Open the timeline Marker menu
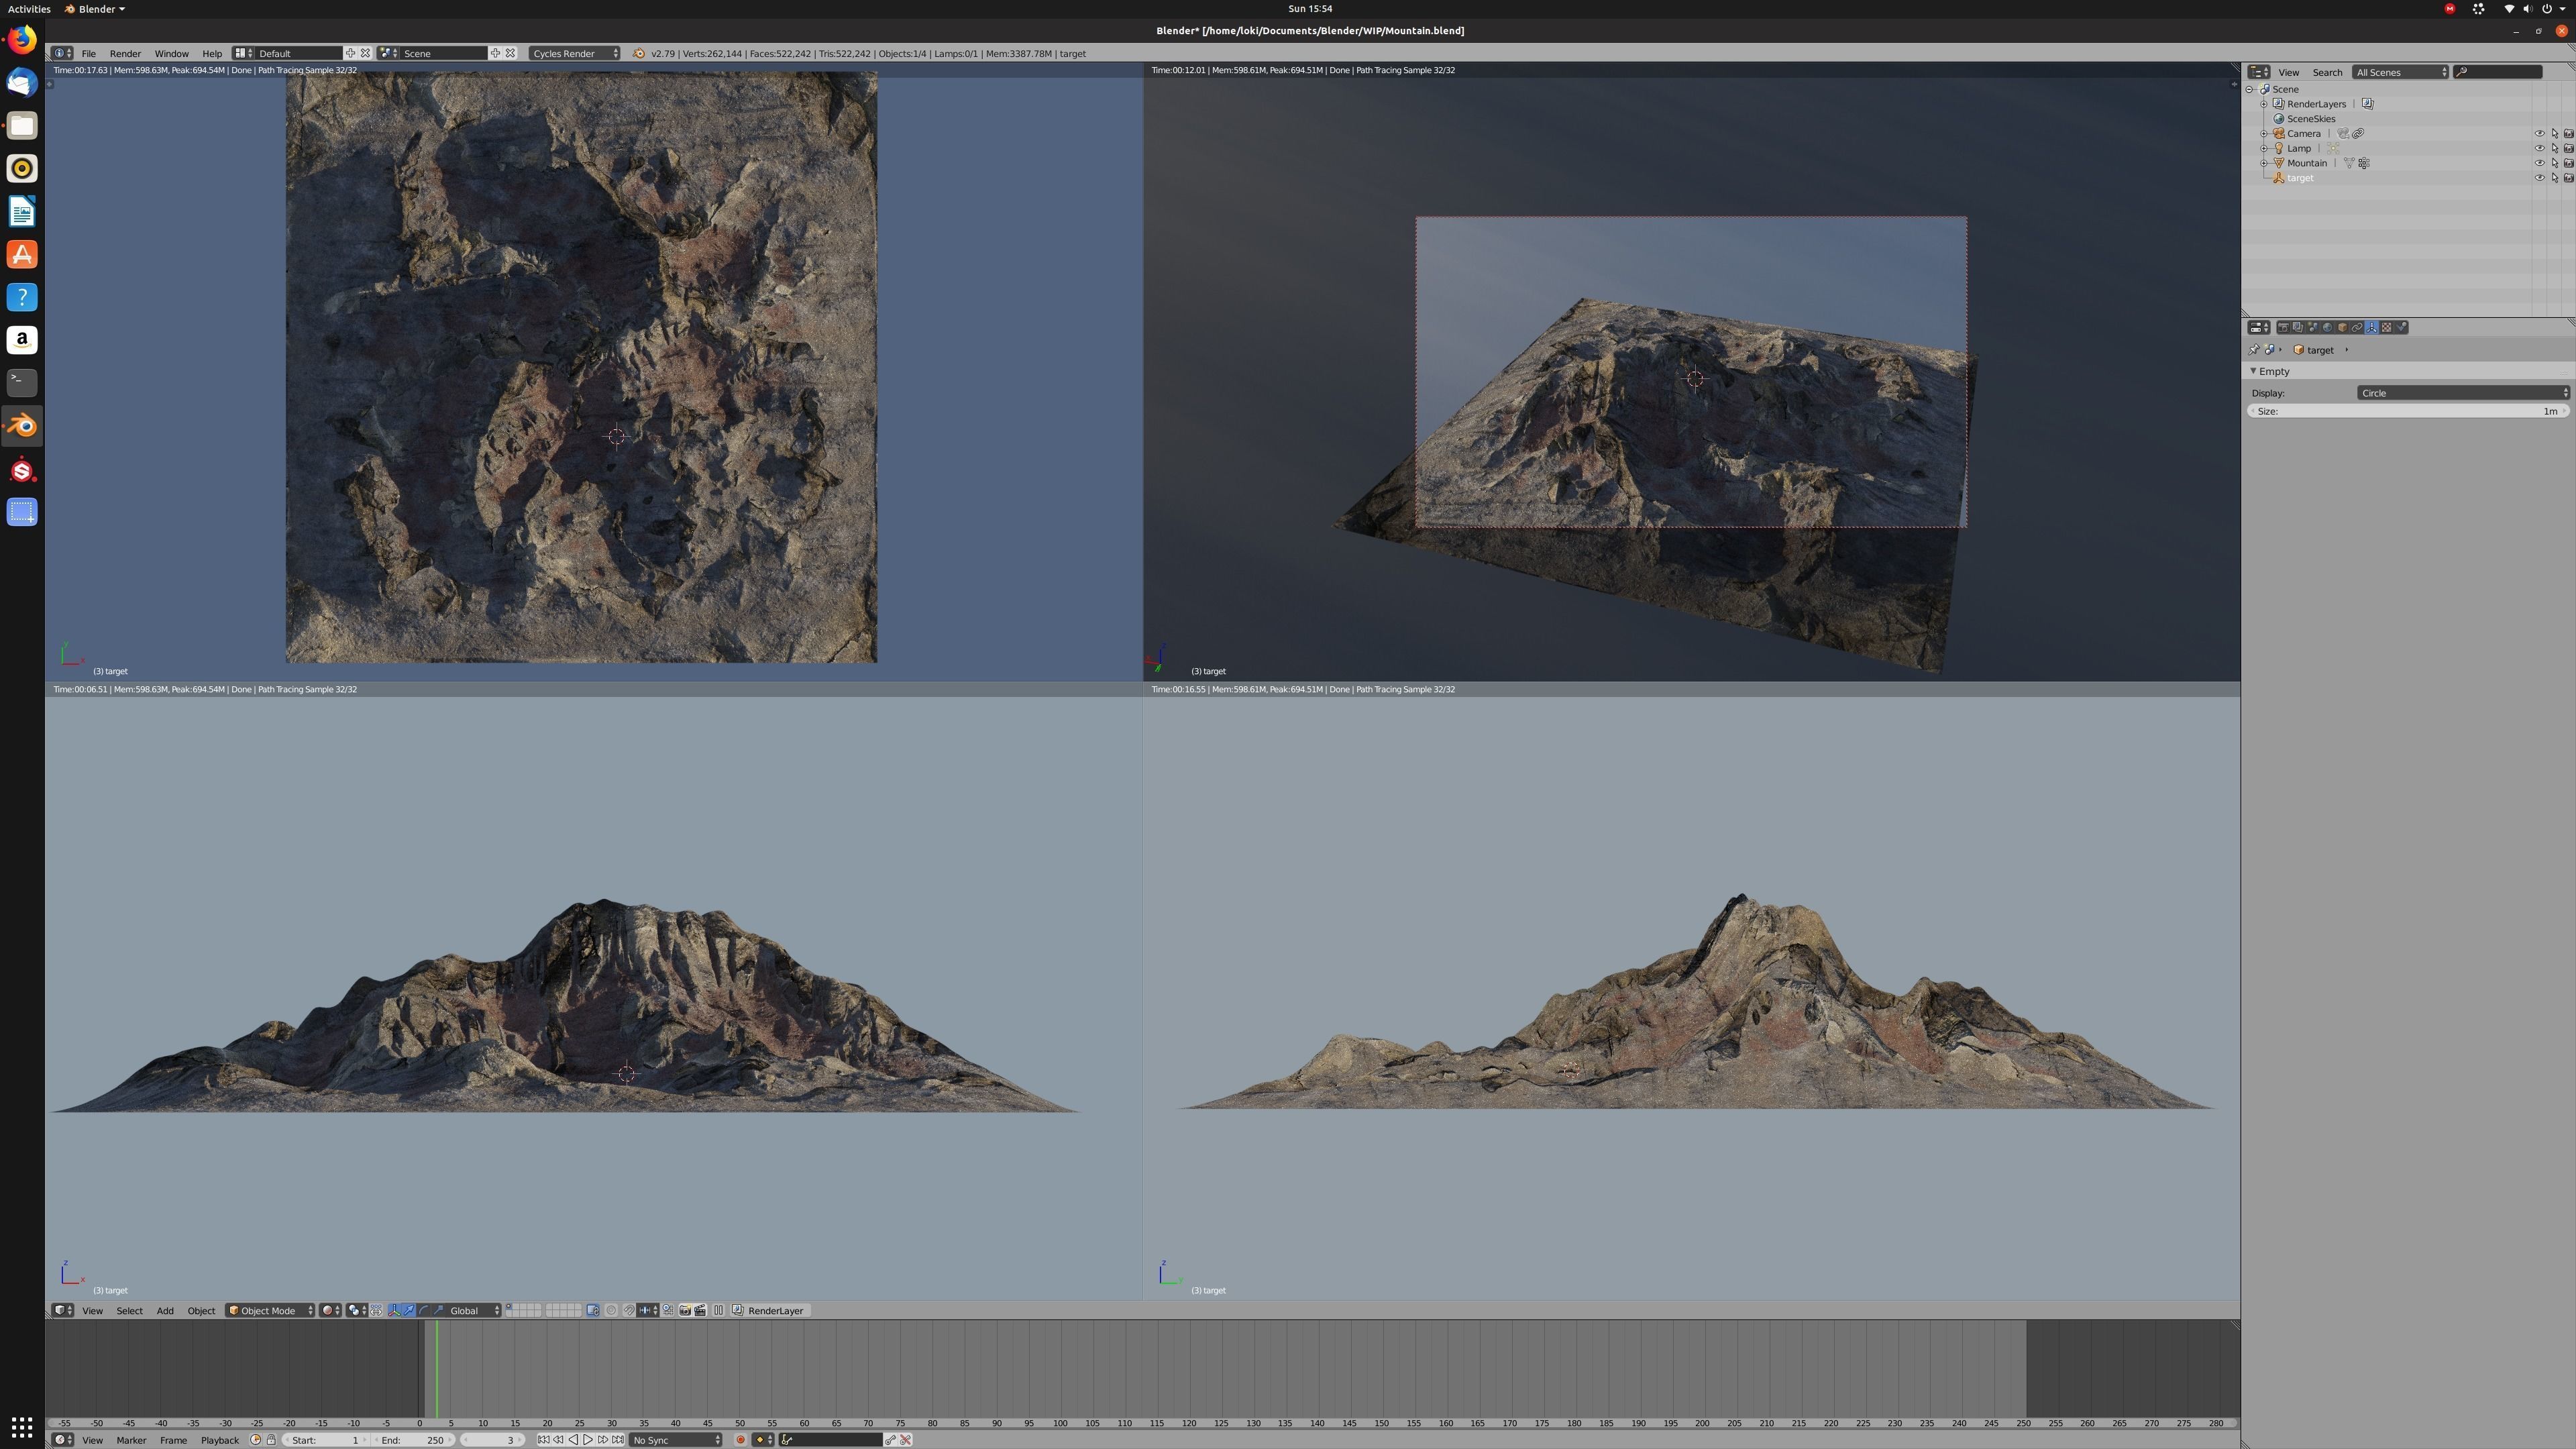The height and width of the screenshot is (1449, 2576). pyautogui.click(x=131, y=1440)
